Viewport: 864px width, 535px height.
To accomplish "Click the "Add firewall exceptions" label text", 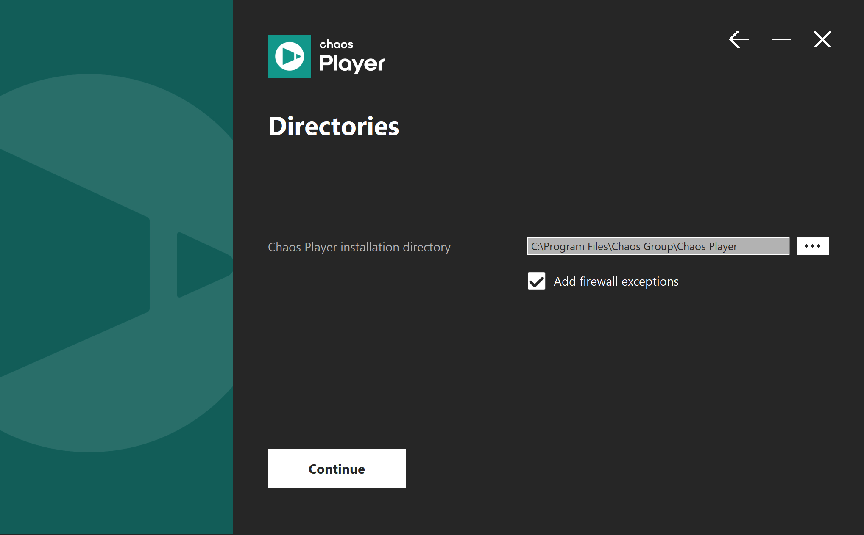I will click(616, 281).
